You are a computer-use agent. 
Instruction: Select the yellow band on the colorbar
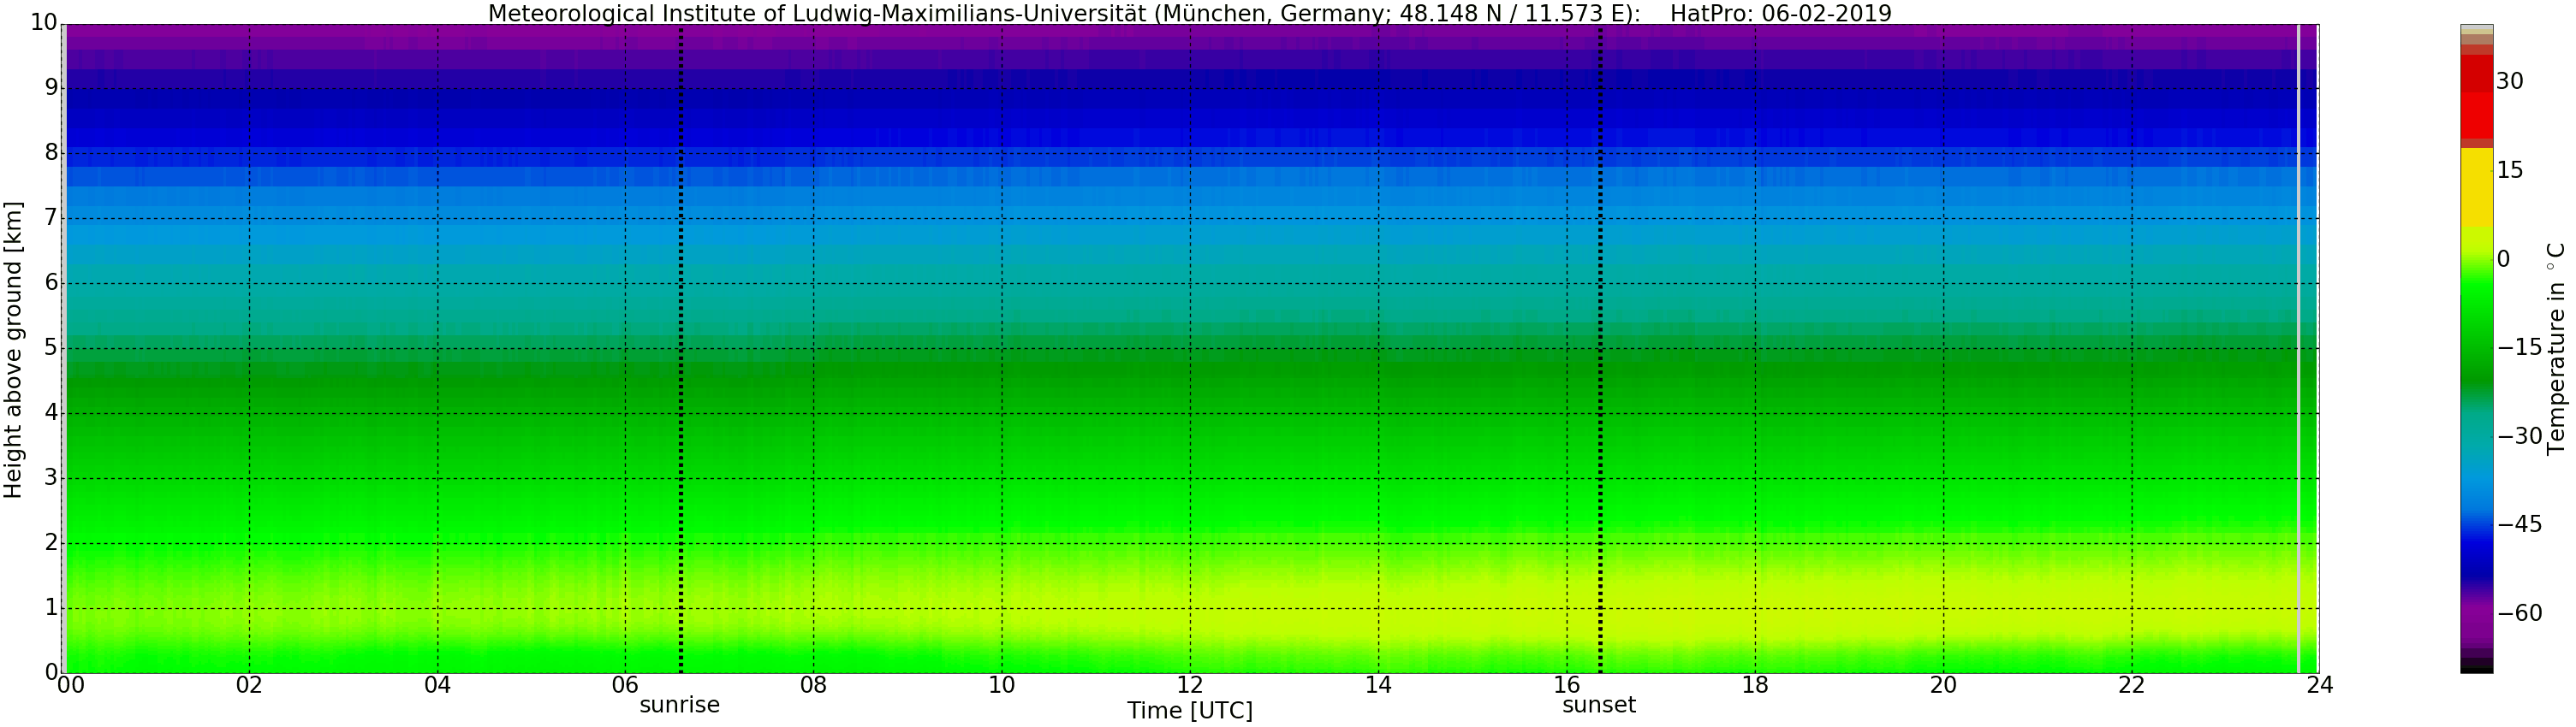pyautogui.click(x=2476, y=188)
